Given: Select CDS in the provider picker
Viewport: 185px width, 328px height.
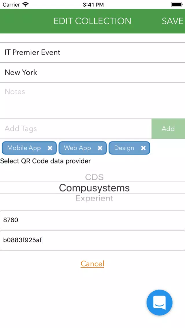Looking at the screenshot, I should pos(94,177).
